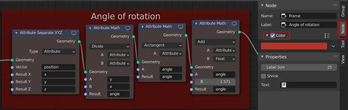
Task: Collapse the Node panel
Action: pos(262,6)
